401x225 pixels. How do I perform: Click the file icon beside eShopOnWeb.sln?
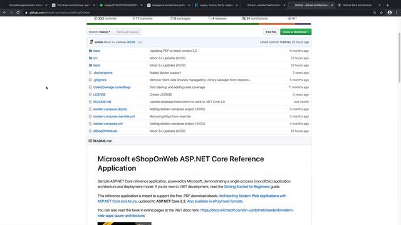coord(90,131)
